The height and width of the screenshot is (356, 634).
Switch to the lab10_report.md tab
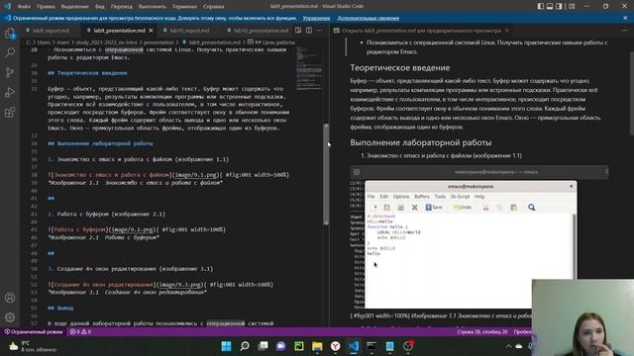pos(189,31)
